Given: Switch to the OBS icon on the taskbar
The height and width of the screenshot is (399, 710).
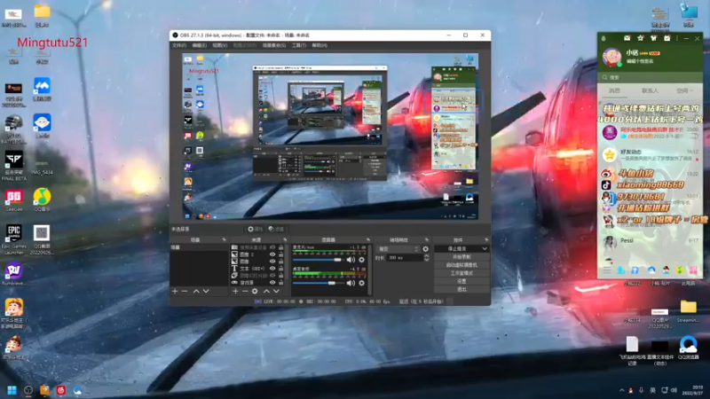Looking at the screenshot, I should pos(28,390).
